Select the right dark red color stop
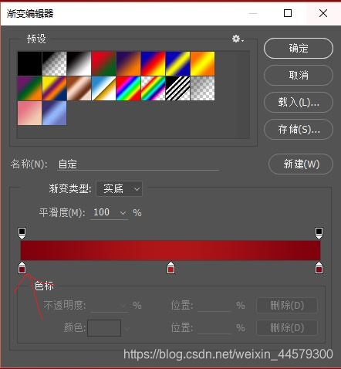This screenshot has width=341, height=369. [319, 268]
